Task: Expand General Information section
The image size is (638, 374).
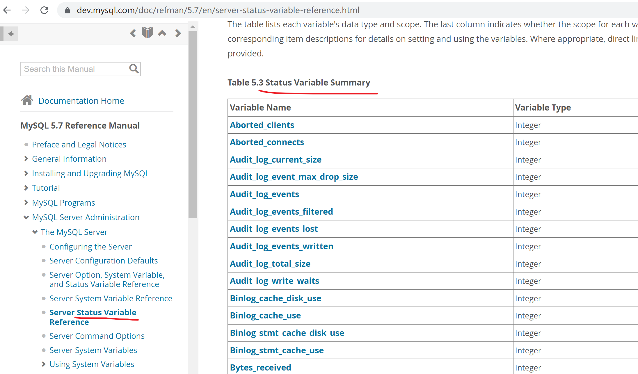Action: pyautogui.click(x=26, y=159)
